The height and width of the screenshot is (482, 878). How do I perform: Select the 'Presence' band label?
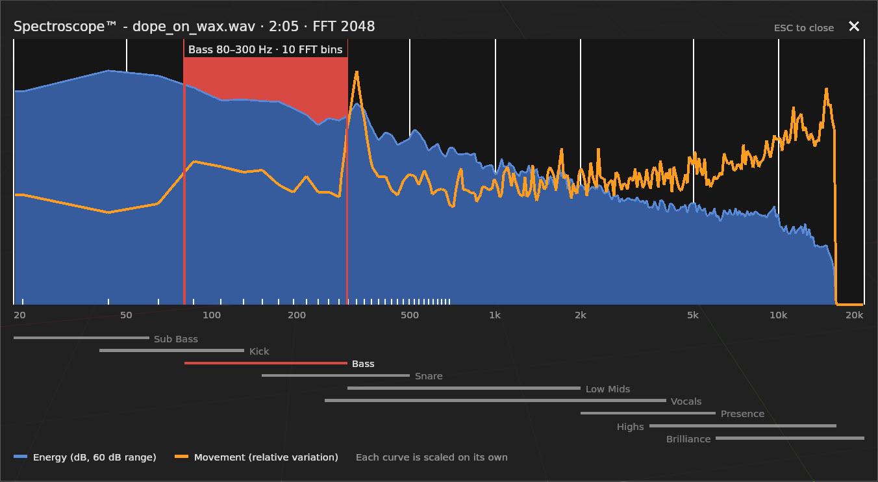click(x=742, y=414)
